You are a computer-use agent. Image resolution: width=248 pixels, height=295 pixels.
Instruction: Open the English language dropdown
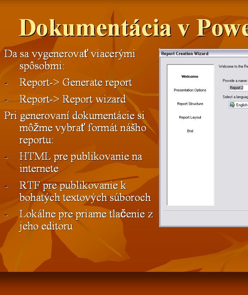click(239, 105)
